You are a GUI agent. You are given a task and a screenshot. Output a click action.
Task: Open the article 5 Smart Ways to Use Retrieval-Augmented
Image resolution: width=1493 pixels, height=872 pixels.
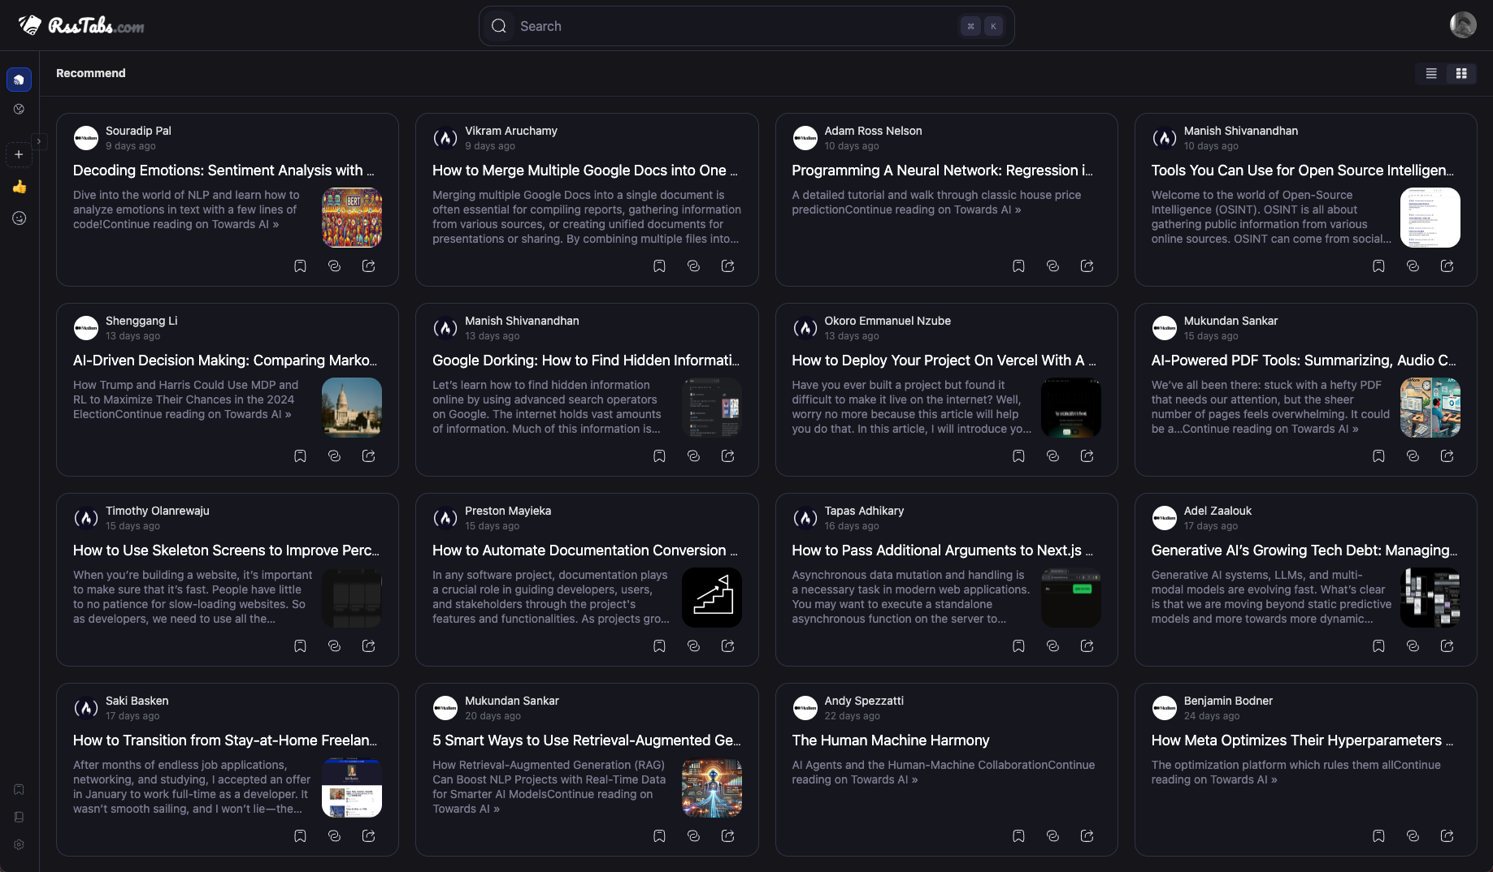click(x=586, y=740)
